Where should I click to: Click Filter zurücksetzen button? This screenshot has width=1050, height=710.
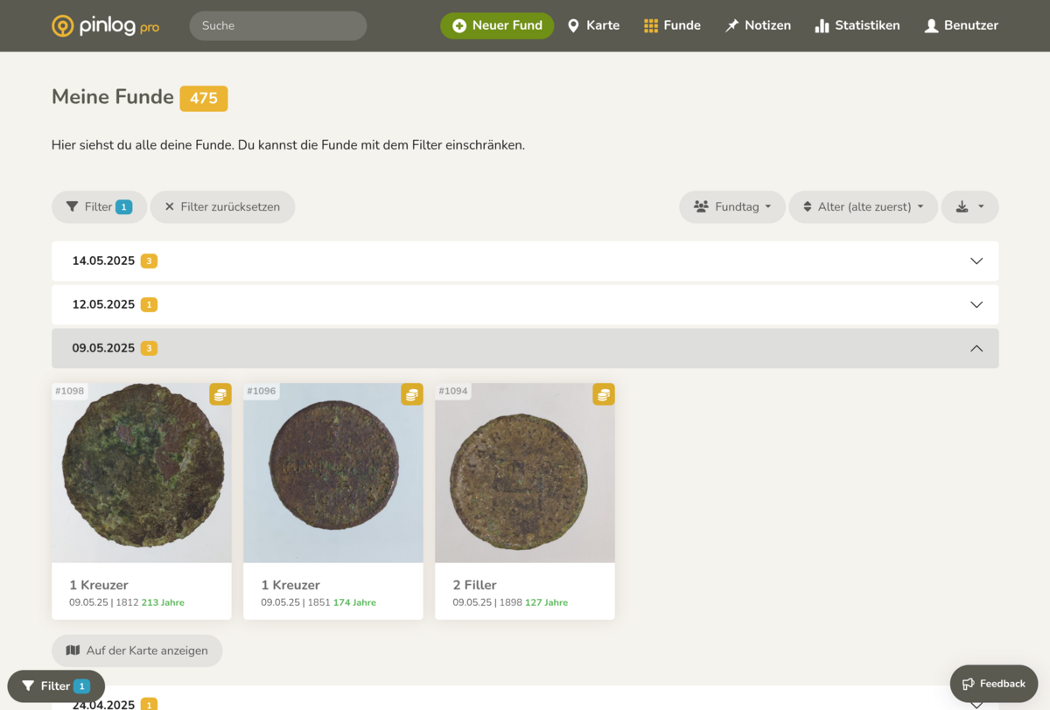click(222, 207)
